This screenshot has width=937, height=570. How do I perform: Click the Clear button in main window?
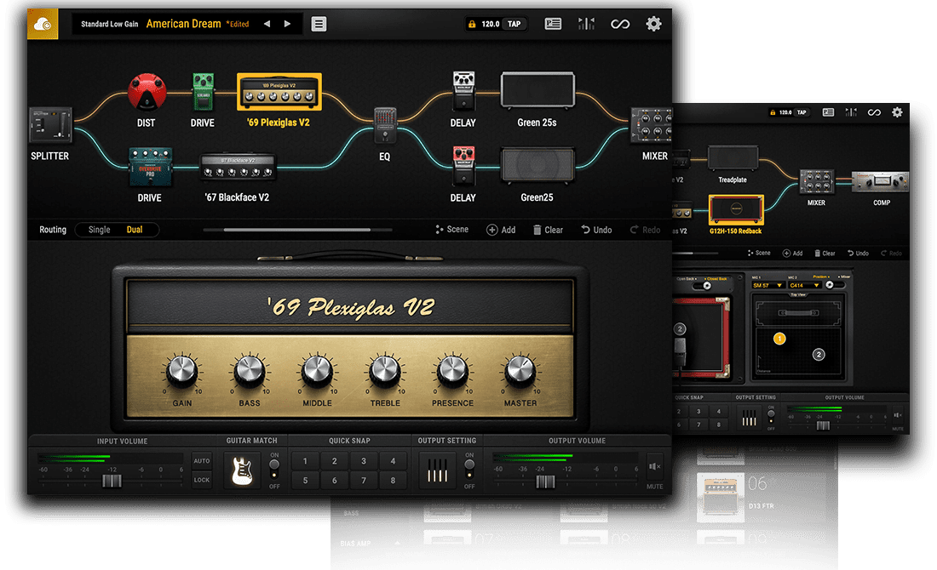(x=548, y=230)
